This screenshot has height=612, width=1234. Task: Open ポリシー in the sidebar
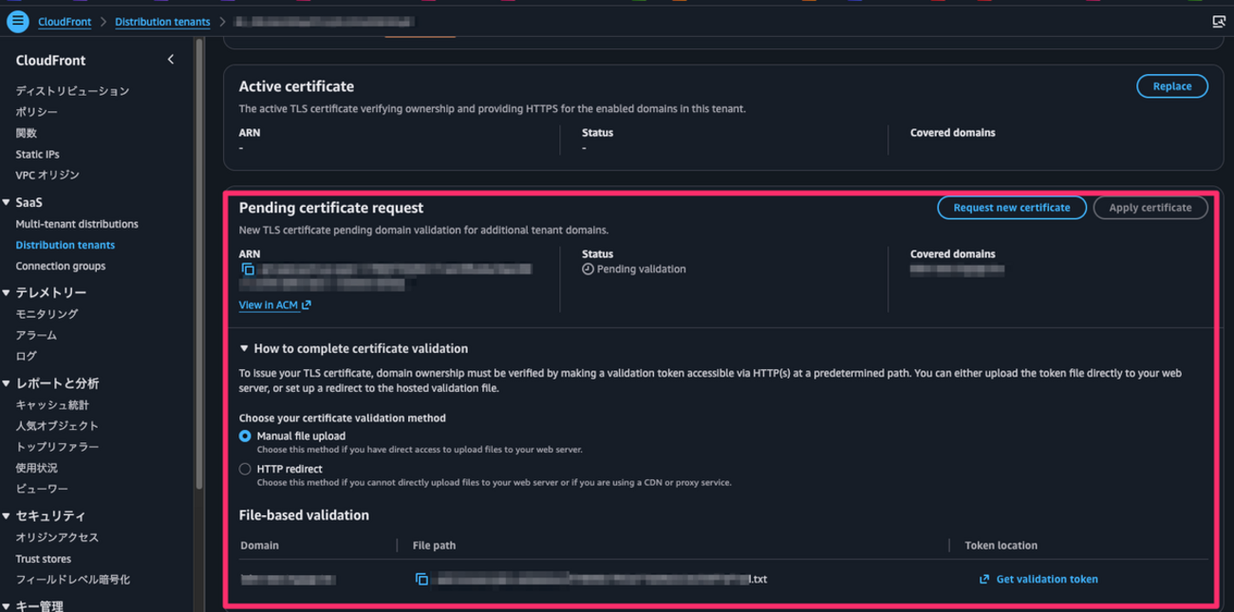[36, 112]
